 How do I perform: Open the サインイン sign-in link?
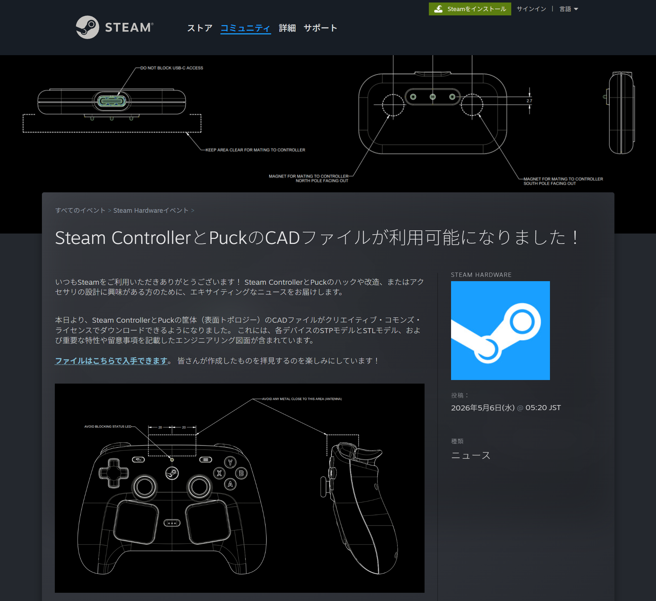click(531, 9)
